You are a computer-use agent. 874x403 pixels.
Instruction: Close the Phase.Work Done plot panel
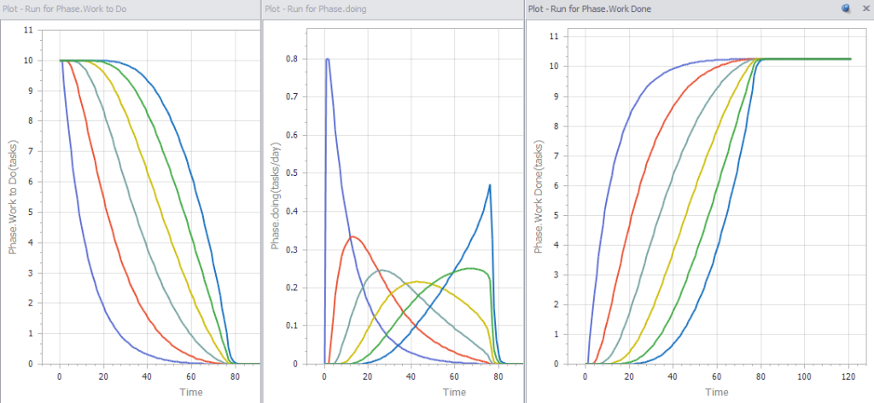coord(868,8)
